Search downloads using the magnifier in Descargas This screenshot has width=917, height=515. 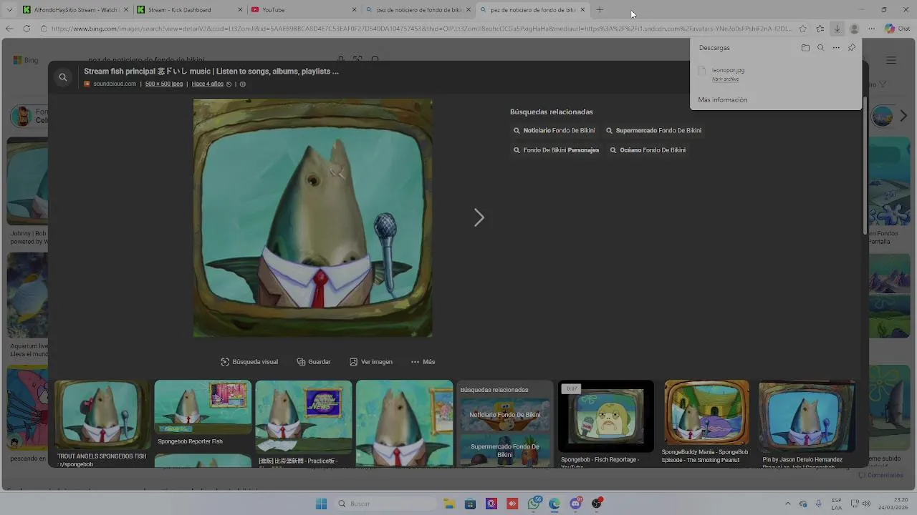(x=820, y=48)
